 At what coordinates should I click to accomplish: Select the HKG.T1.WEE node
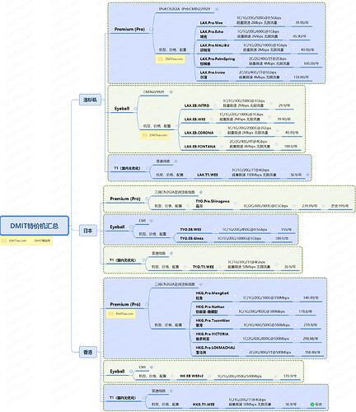[204, 405]
